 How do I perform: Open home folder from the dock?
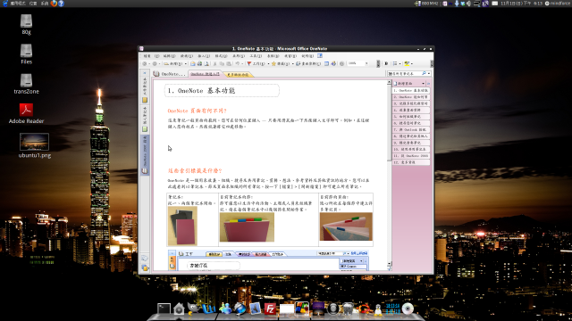coord(179,309)
